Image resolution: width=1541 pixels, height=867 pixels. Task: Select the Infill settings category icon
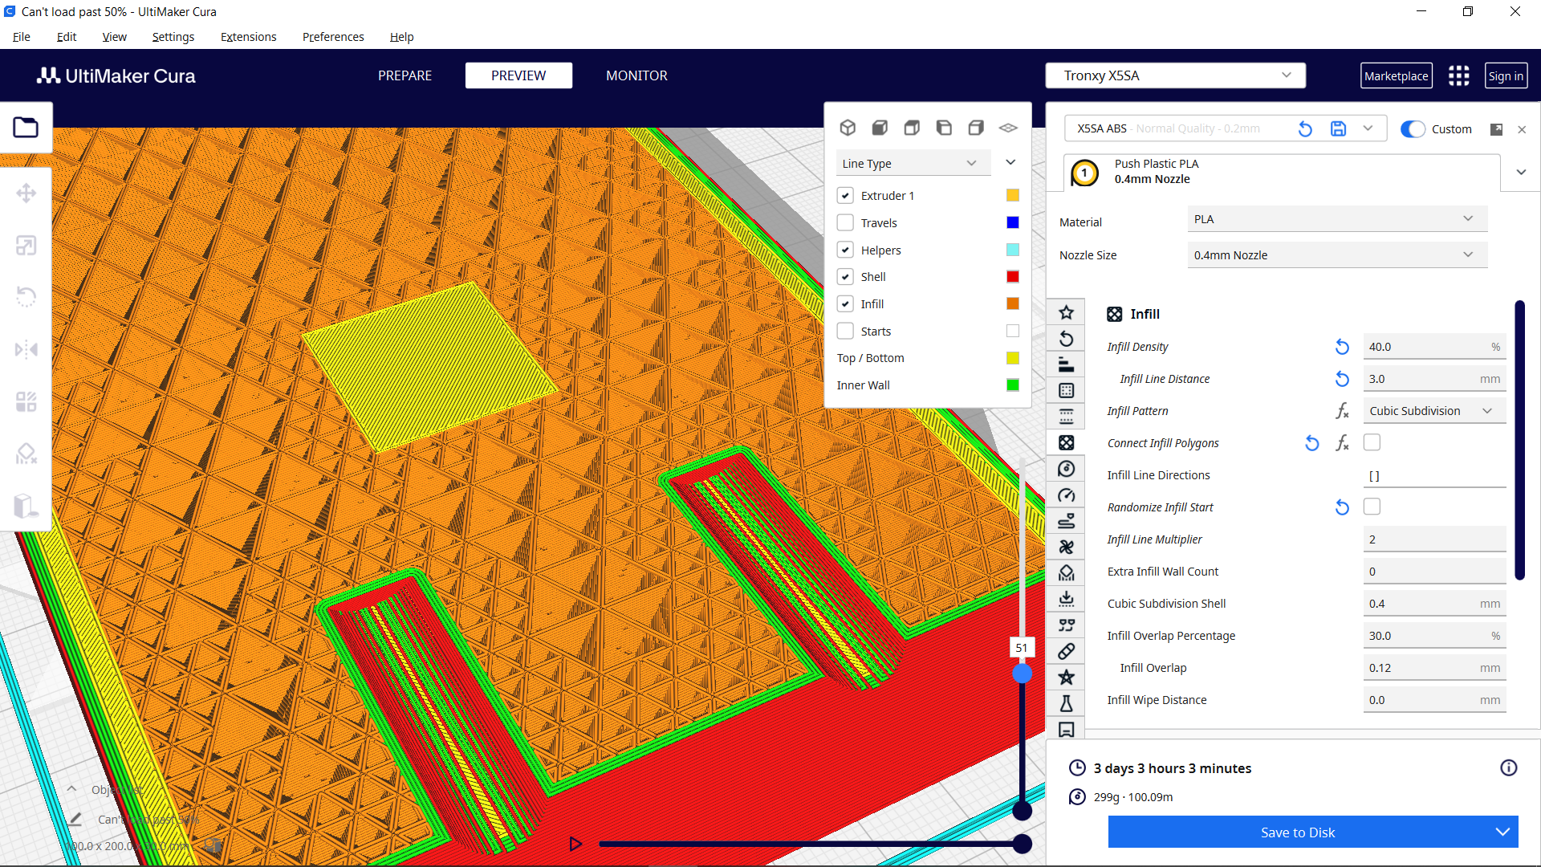(1067, 442)
